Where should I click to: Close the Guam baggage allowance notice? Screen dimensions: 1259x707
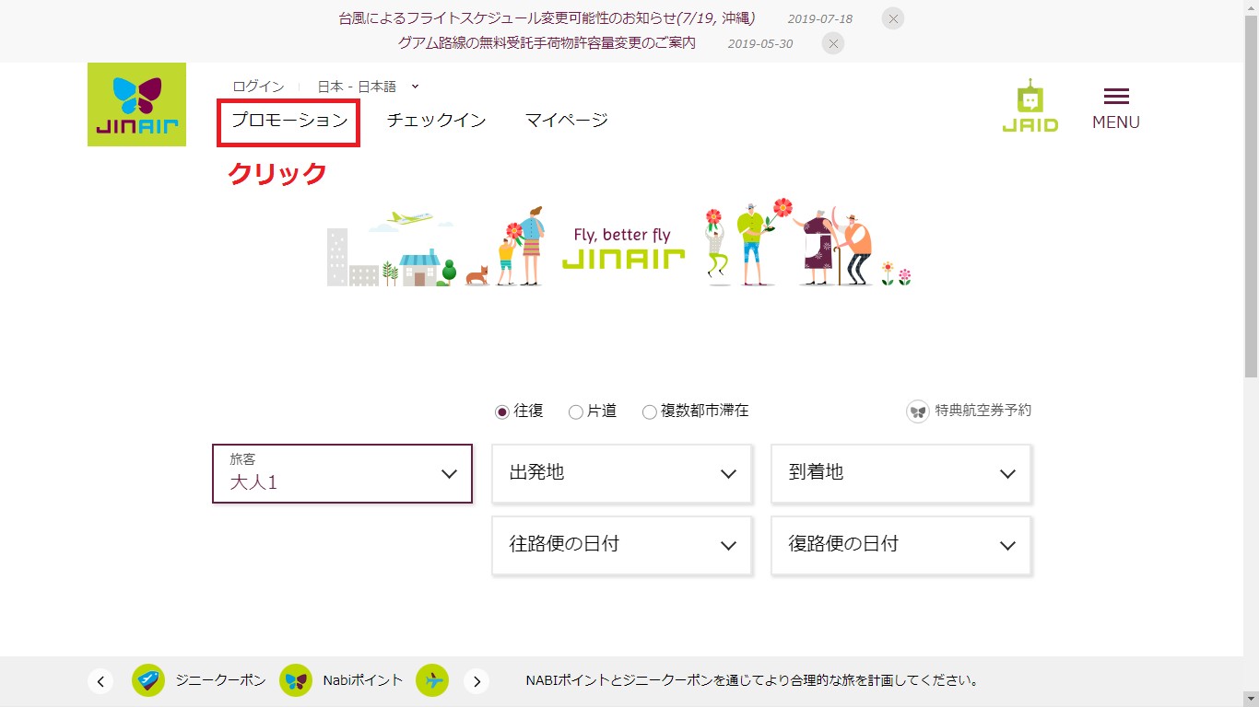pyautogui.click(x=832, y=43)
